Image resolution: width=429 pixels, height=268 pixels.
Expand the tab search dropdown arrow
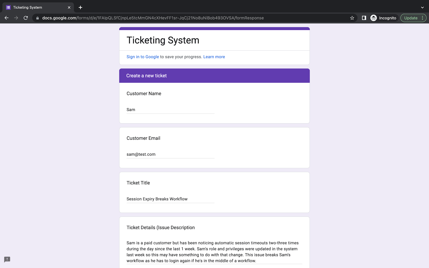422,8
